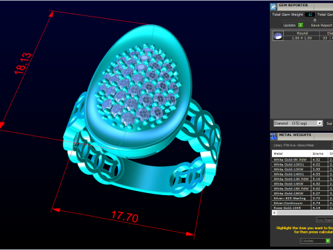
Task: Click the green arrow on Calculate button
Action: (327, 241)
